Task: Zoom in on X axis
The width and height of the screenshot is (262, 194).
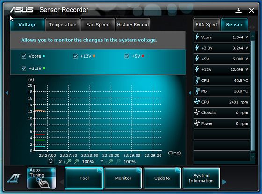Action: click(x=69, y=161)
